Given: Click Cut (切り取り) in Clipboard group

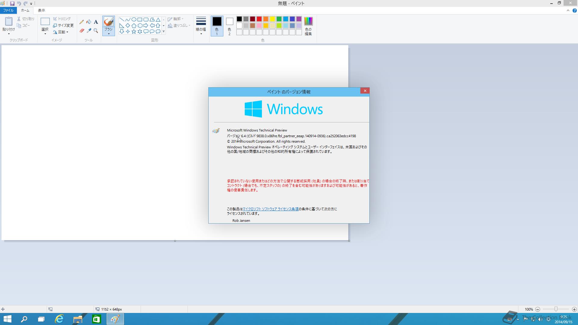Looking at the screenshot, I should (x=26, y=19).
